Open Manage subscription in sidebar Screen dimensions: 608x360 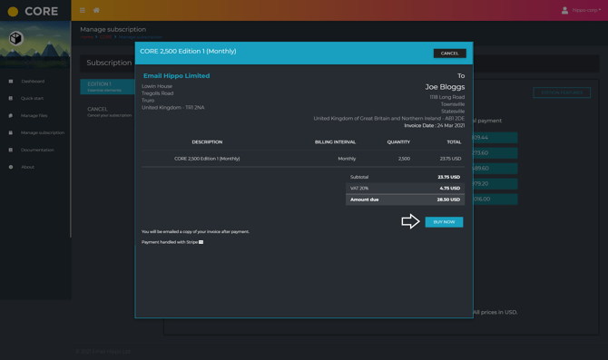[43, 132]
